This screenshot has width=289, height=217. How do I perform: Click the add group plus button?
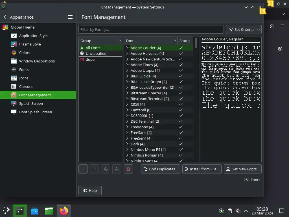[83, 169]
